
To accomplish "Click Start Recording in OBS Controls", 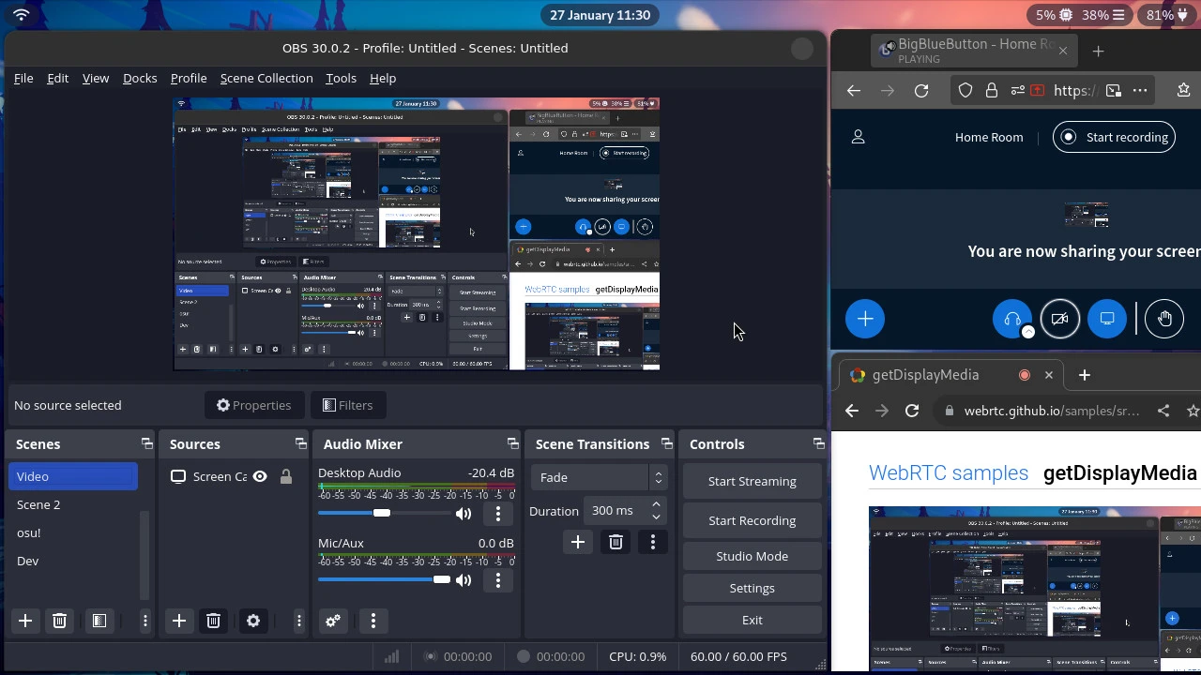I will pyautogui.click(x=753, y=520).
